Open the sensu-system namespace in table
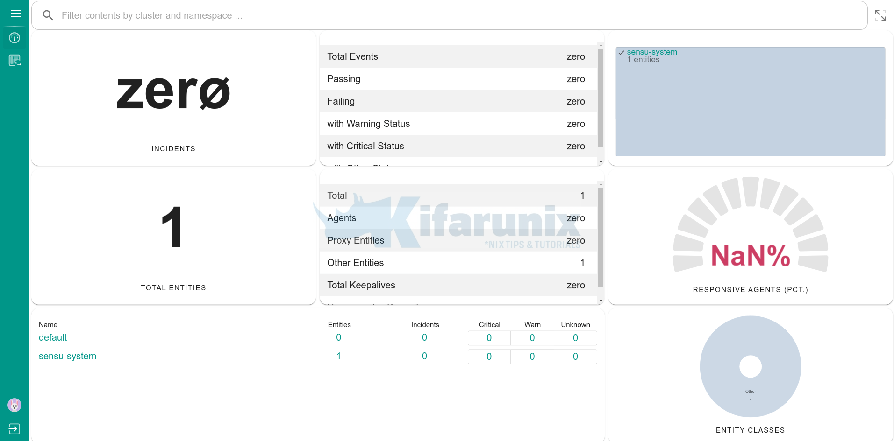The width and height of the screenshot is (894, 441). coord(67,356)
